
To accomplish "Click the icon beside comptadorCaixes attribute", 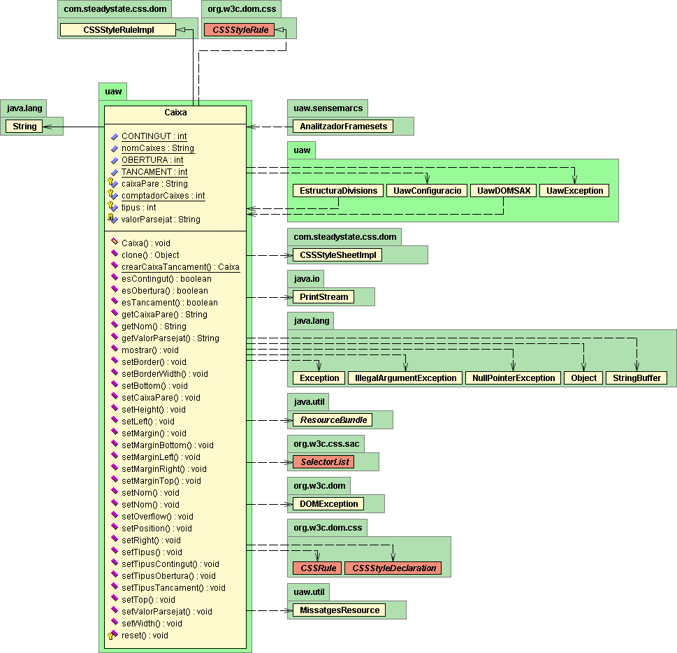I will [113, 196].
